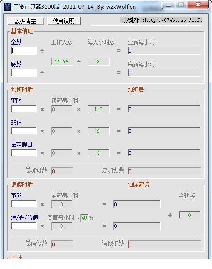Click the 加班费 label

(x=135, y=90)
